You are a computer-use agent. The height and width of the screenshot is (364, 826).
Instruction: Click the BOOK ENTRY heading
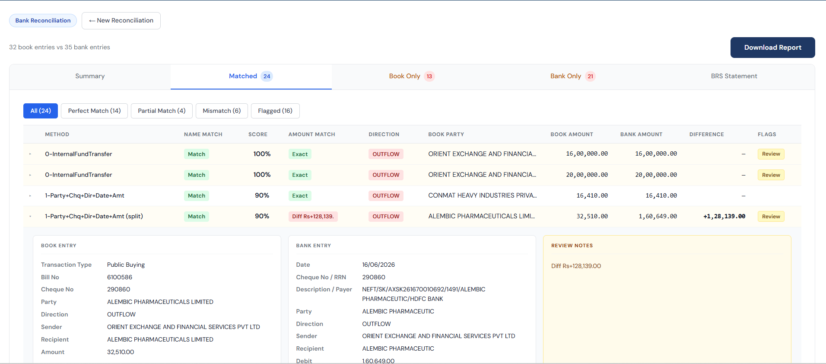click(59, 246)
